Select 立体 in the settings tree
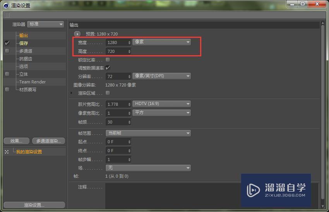Viewport: 329px width, 212px height. (24, 74)
